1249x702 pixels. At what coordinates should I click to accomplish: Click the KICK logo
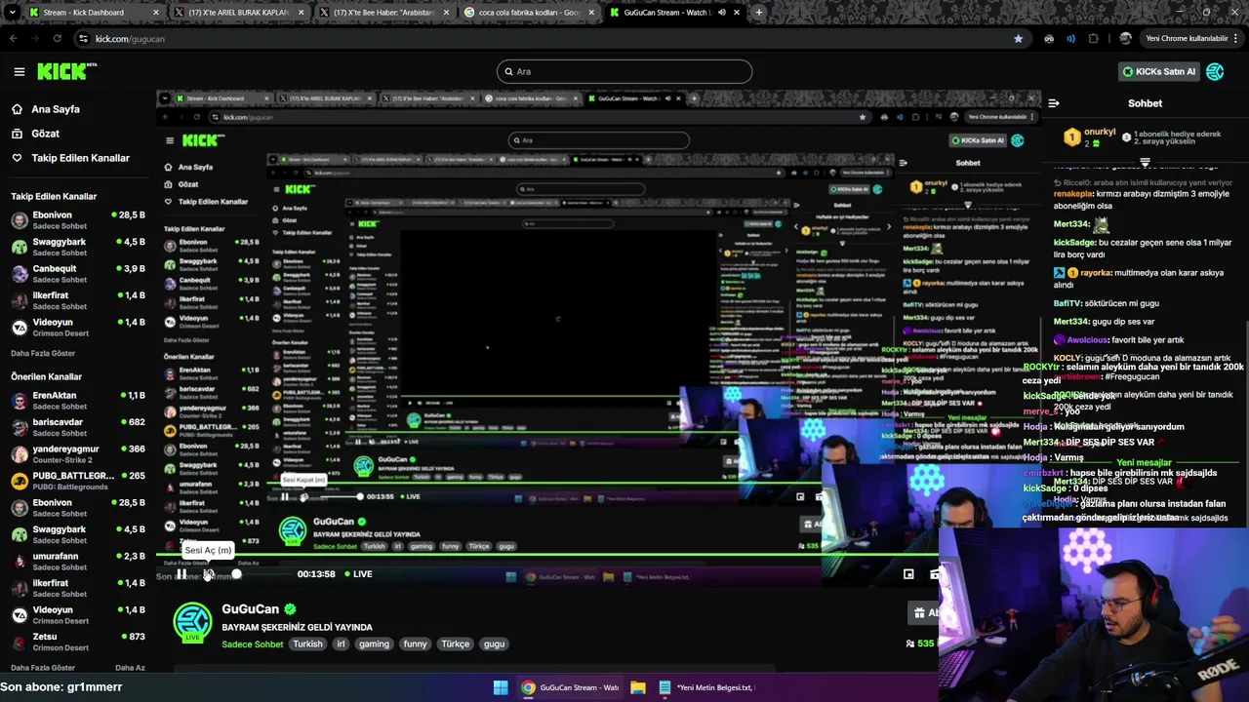tap(66, 71)
